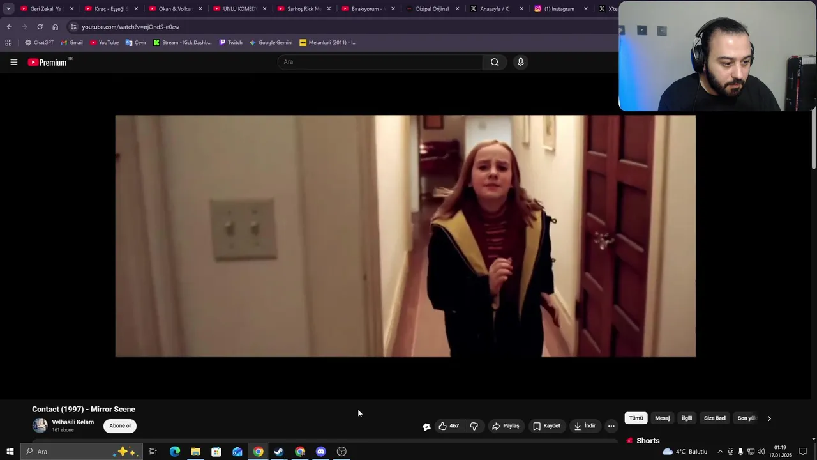Viewport: 817px width, 460px height.
Task: Open Steam from the taskbar
Action: 279,452
